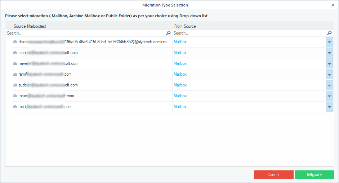
Task: Click search magnifier icon in From Source column
Action: pyautogui.click(x=329, y=33)
